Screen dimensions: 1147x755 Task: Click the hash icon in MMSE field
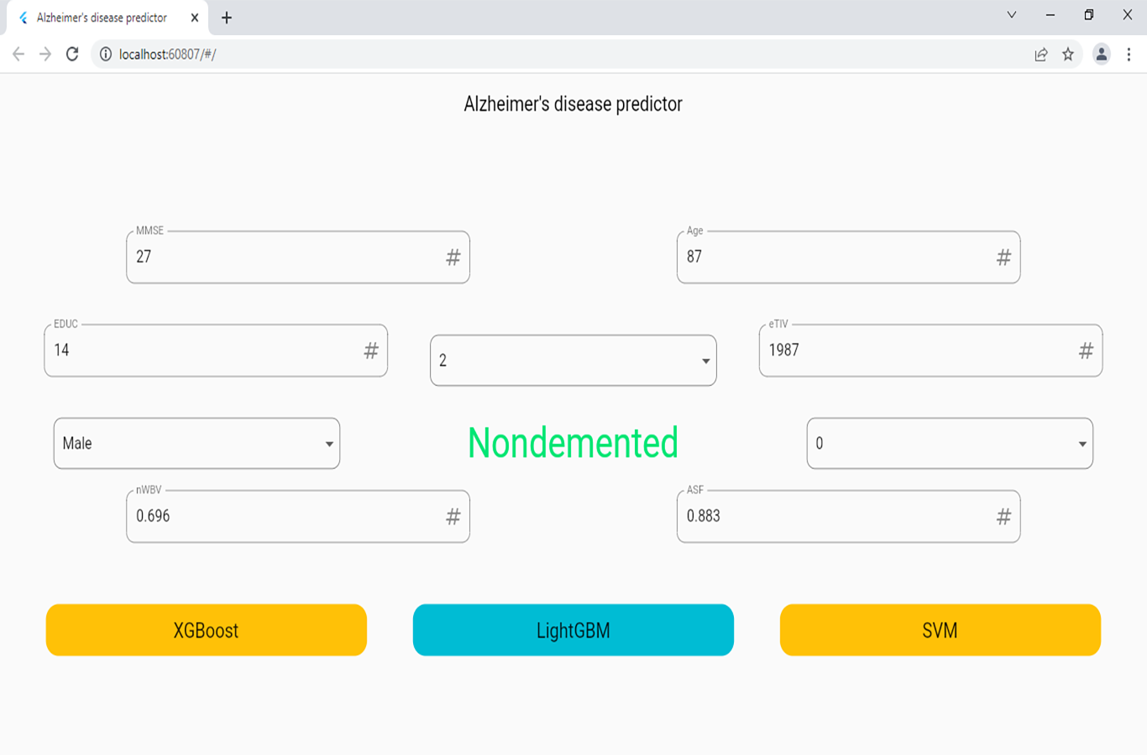point(453,258)
